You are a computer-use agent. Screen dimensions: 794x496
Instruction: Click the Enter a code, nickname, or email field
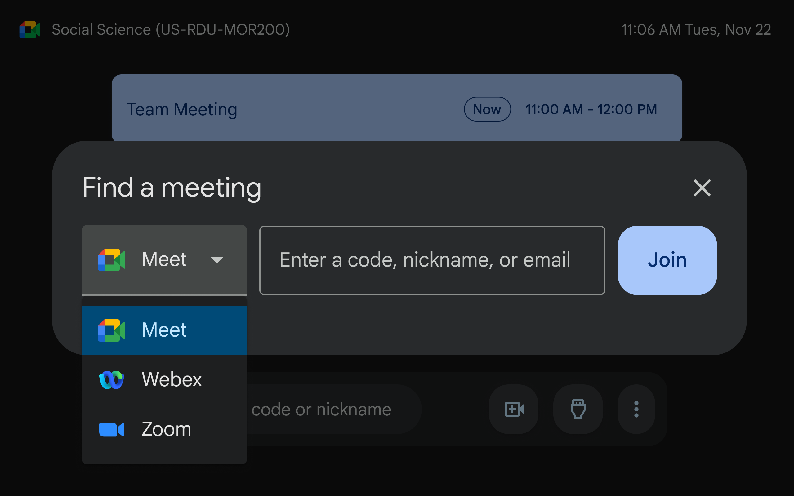tap(432, 260)
